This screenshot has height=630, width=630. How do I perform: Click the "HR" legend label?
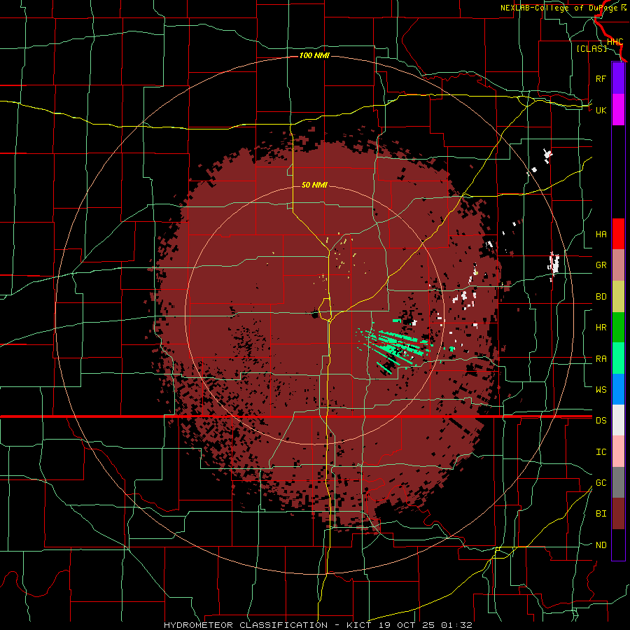point(601,328)
